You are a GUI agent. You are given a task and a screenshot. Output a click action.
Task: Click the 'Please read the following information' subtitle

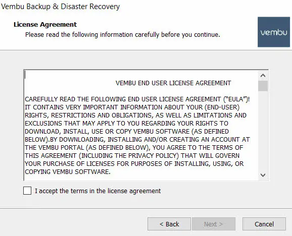click(123, 35)
